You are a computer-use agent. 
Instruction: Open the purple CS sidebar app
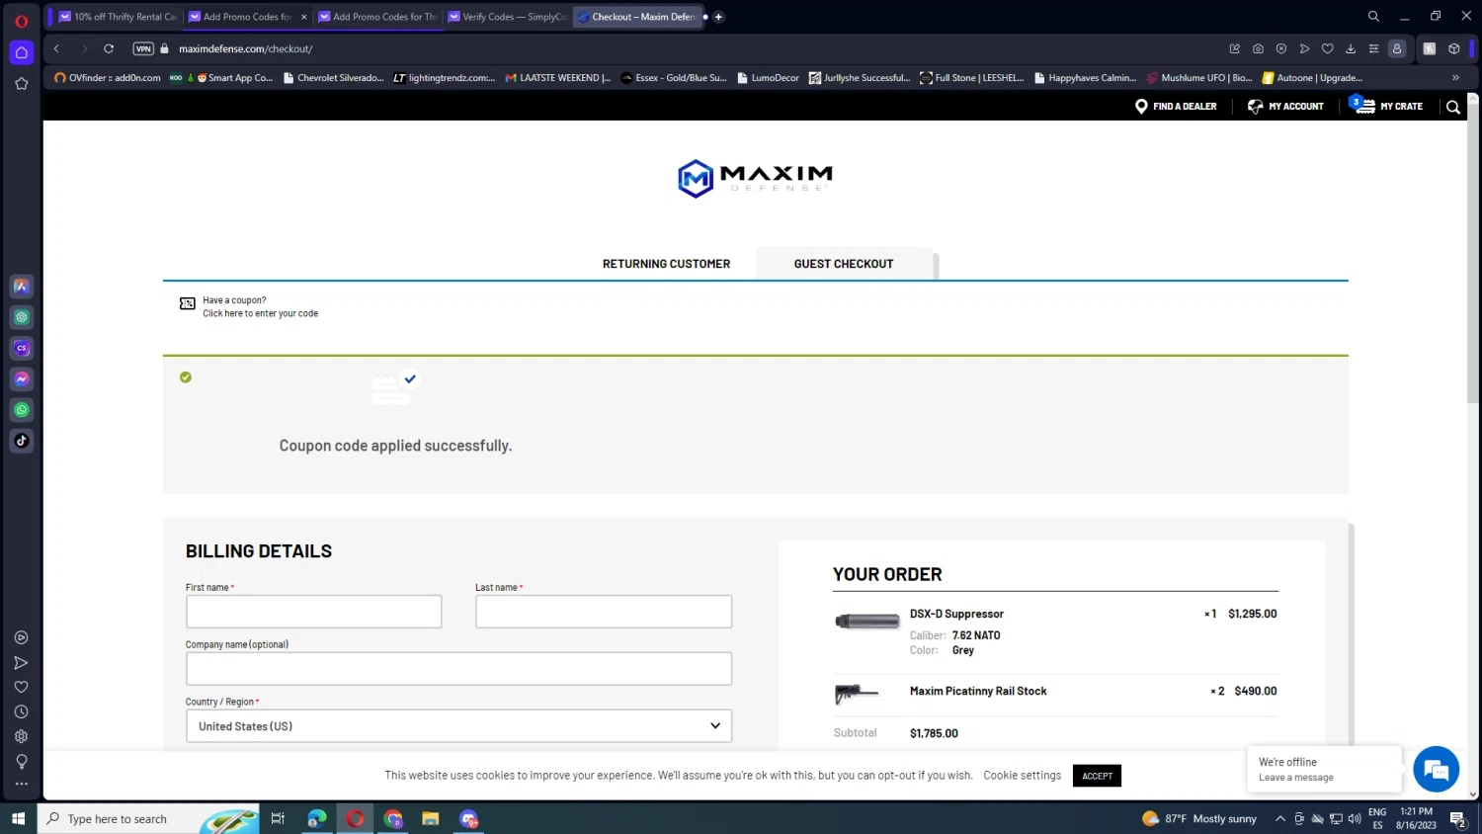(22, 348)
